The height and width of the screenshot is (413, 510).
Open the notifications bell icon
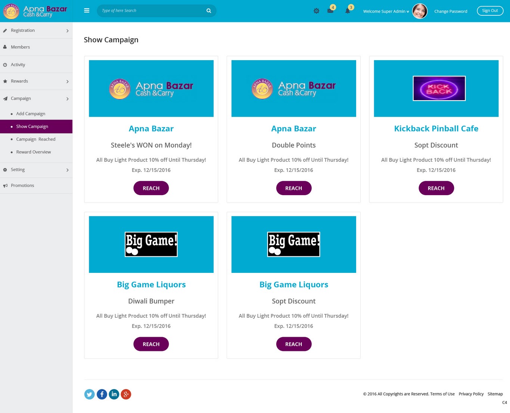tap(348, 11)
